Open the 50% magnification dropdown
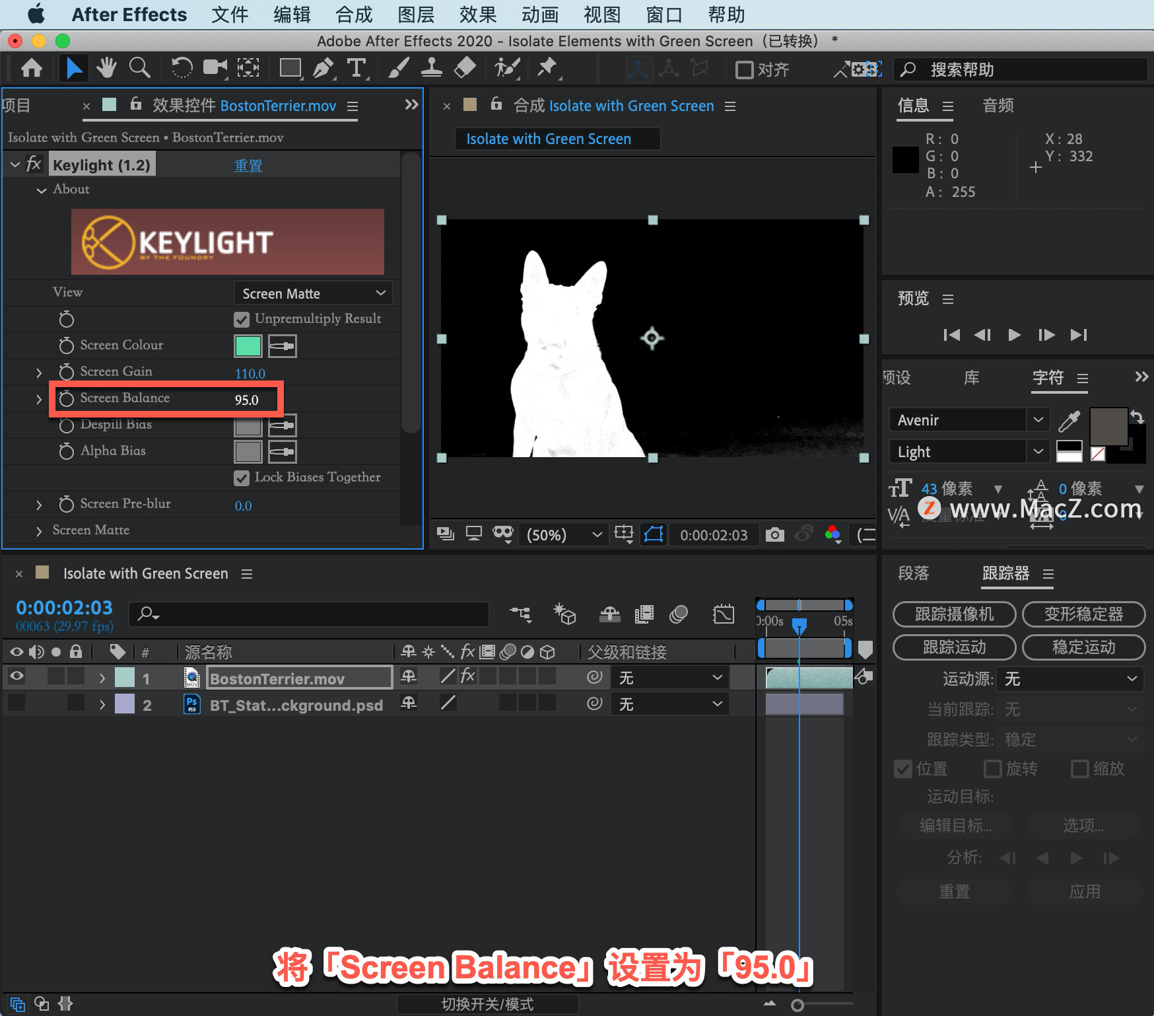This screenshot has height=1016, width=1154. tap(563, 534)
